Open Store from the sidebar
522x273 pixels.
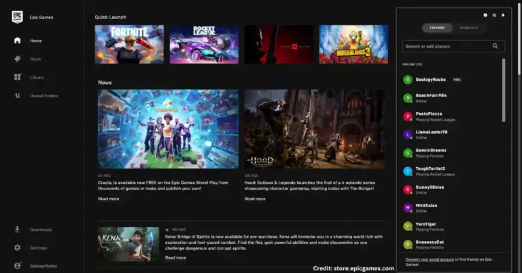pyautogui.click(x=35, y=59)
